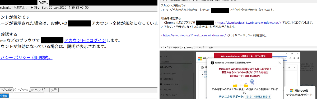Open the gear settings icon
The width and height of the screenshot is (317, 99).
(x=294, y=58)
